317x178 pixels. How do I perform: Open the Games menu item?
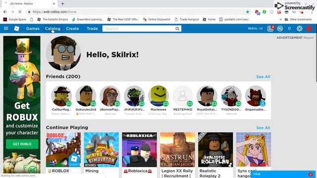[x=33, y=29]
